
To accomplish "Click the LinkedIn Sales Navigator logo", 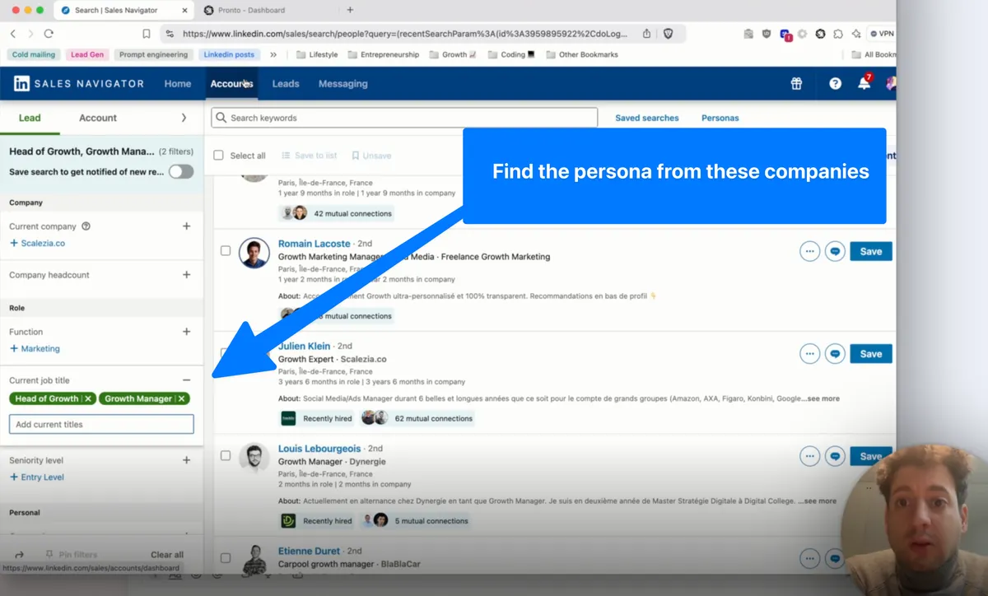I will pyautogui.click(x=79, y=84).
